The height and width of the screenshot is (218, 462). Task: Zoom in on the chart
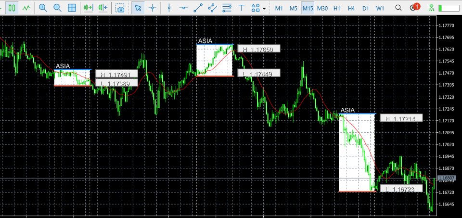coord(43,8)
